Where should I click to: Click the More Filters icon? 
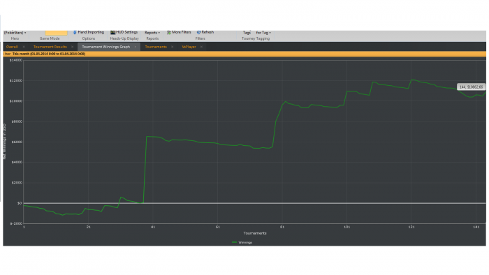pyautogui.click(x=169, y=32)
